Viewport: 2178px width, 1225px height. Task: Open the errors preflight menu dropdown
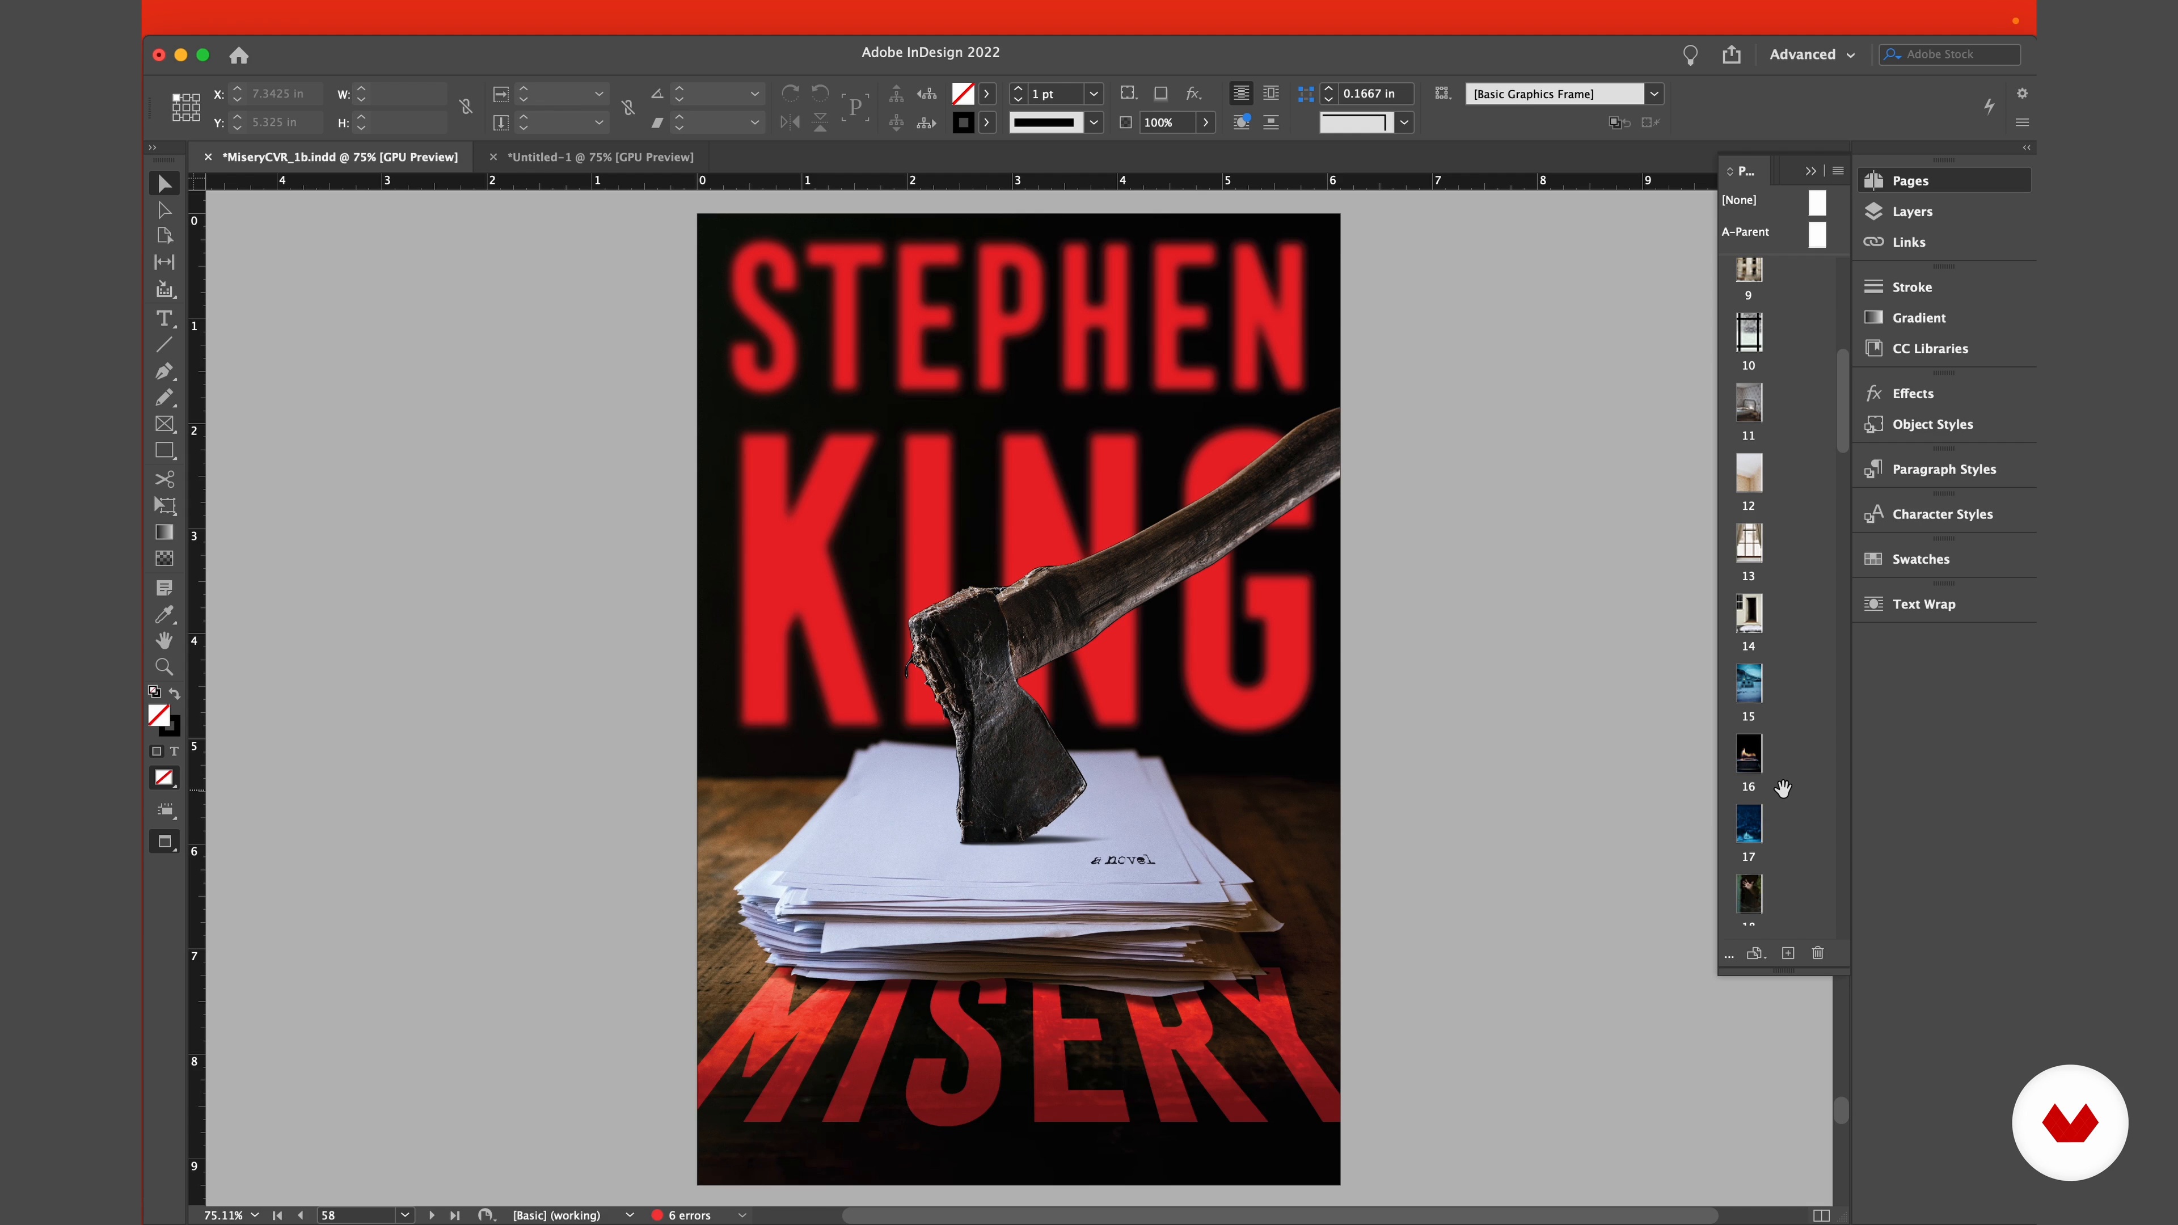[742, 1215]
